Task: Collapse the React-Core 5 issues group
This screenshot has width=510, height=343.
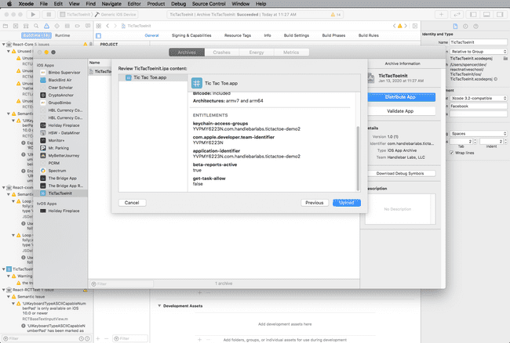Action: point(4,45)
